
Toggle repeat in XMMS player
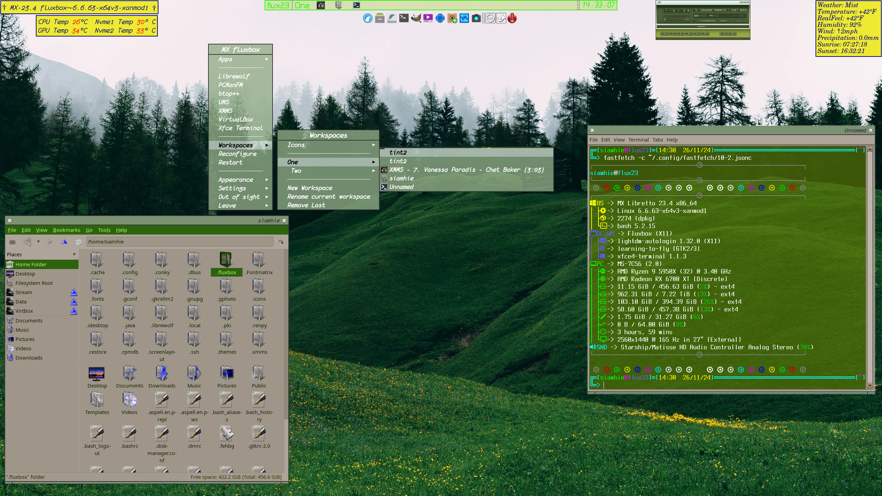coord(732,33)
